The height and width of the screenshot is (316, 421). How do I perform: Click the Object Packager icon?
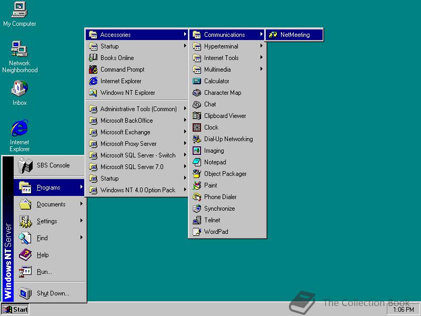(197, 174)
